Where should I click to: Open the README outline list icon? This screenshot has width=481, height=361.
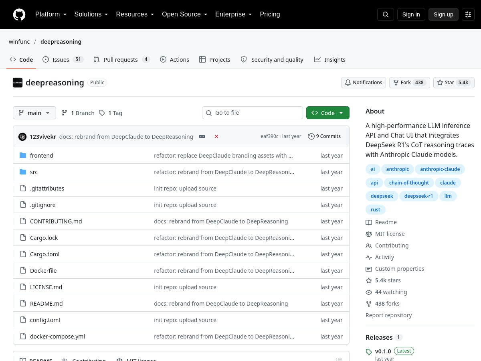[x=339, y=359]
